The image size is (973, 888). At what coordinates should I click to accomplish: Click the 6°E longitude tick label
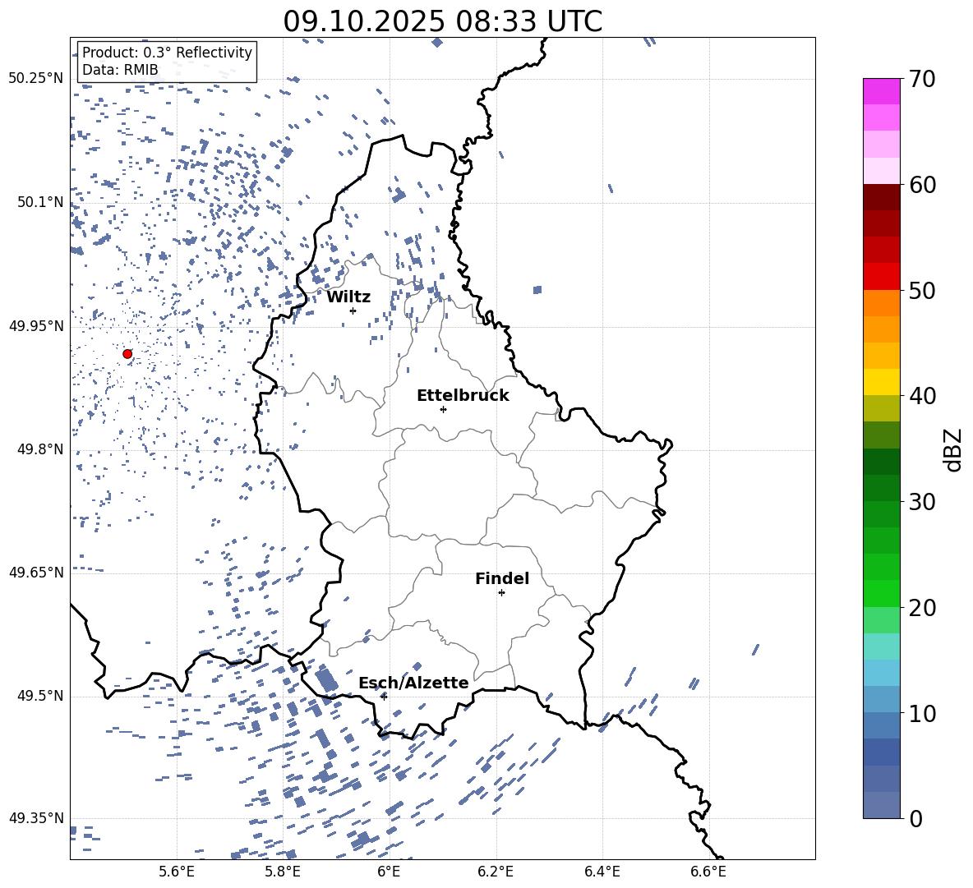click(x=389, y=872)
